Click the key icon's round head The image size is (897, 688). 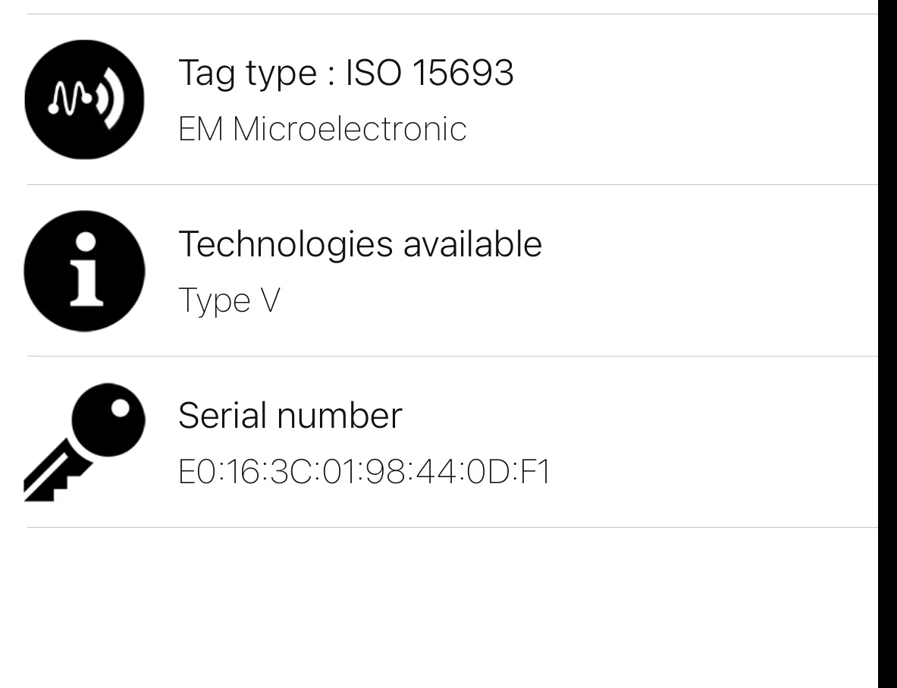click(108, 420)
